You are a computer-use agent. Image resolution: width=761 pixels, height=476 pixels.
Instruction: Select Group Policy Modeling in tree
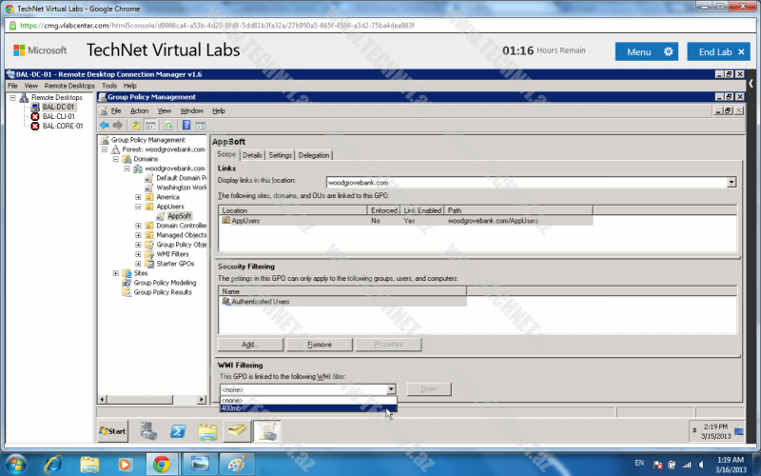point(164,283)
